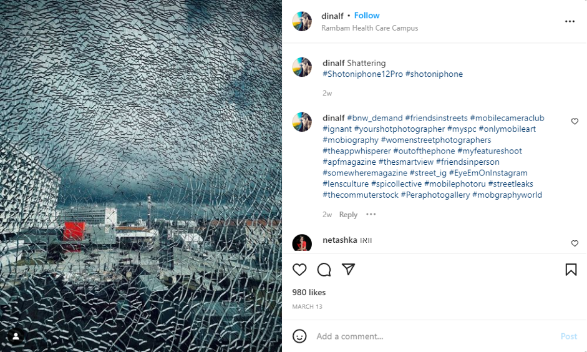This screenshot has width=587, height=352.
Task: Open netashka's profile avatar
Action: [302, 243]
